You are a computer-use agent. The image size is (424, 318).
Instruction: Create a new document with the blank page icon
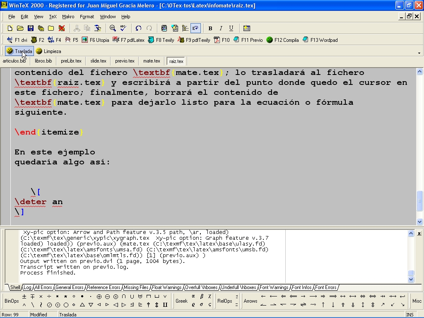(x=10, y=28)
